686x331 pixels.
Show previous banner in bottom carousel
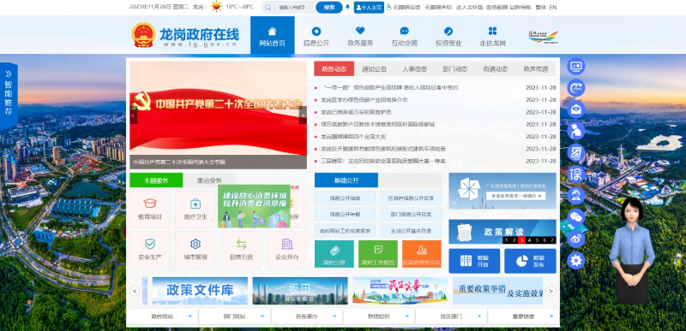point(135,291)
